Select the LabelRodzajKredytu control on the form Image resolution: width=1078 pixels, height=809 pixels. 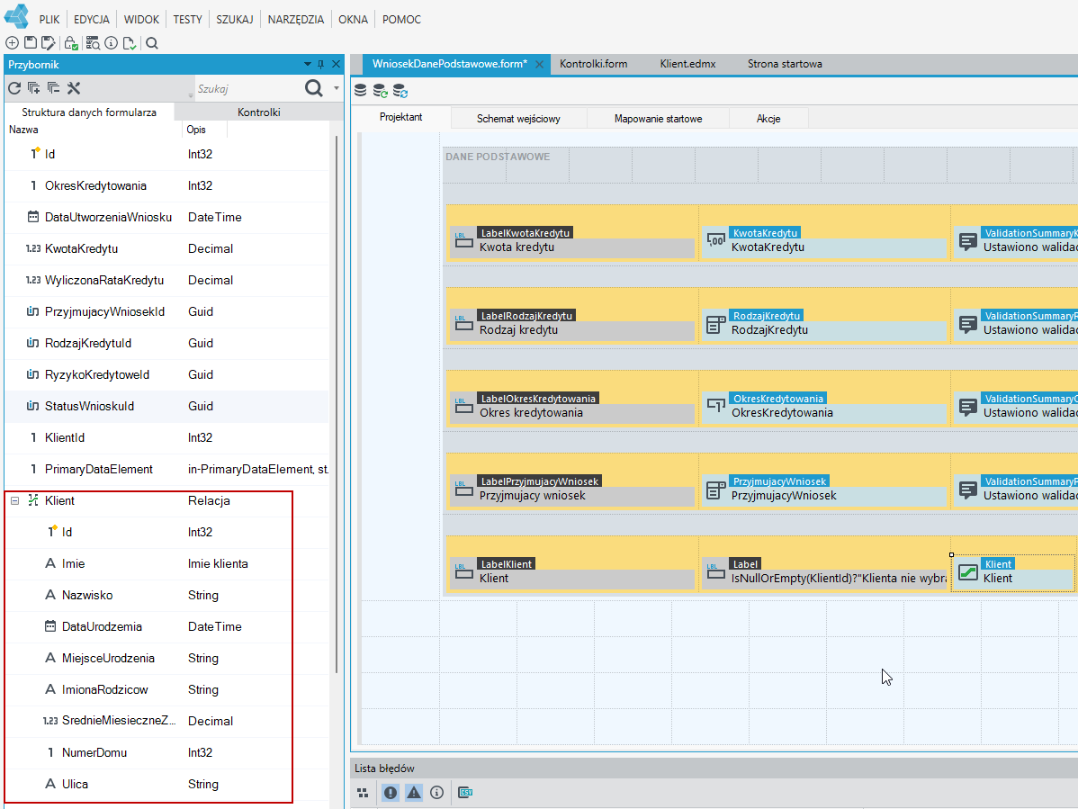571,323
